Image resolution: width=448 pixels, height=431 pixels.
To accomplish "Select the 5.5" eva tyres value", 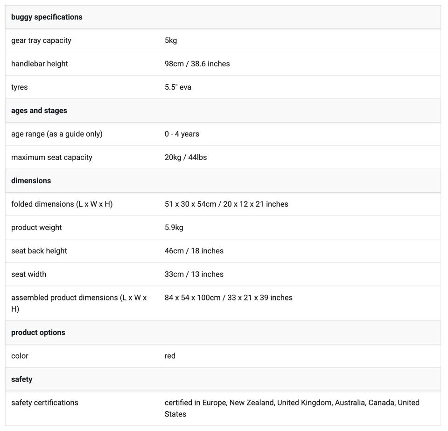I will [x=178, y=87].
